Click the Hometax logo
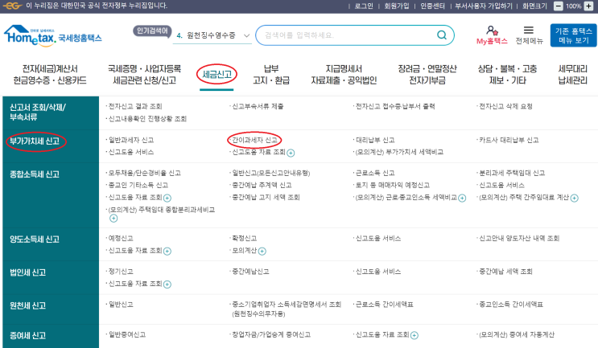This screenshot has width=598, height=348. tap(52, 36)
